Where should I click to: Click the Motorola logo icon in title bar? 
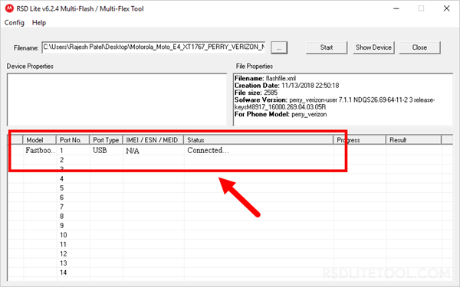9,8
